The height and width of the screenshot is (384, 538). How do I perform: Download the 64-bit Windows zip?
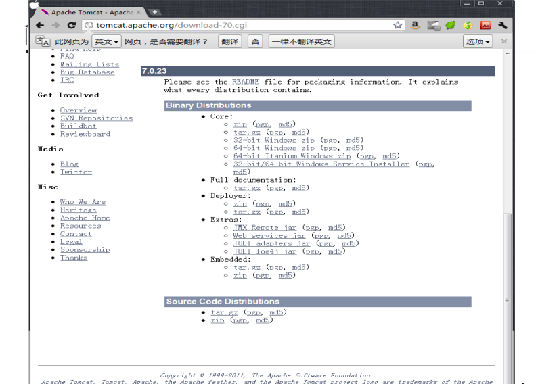click(x=274, y=148)
